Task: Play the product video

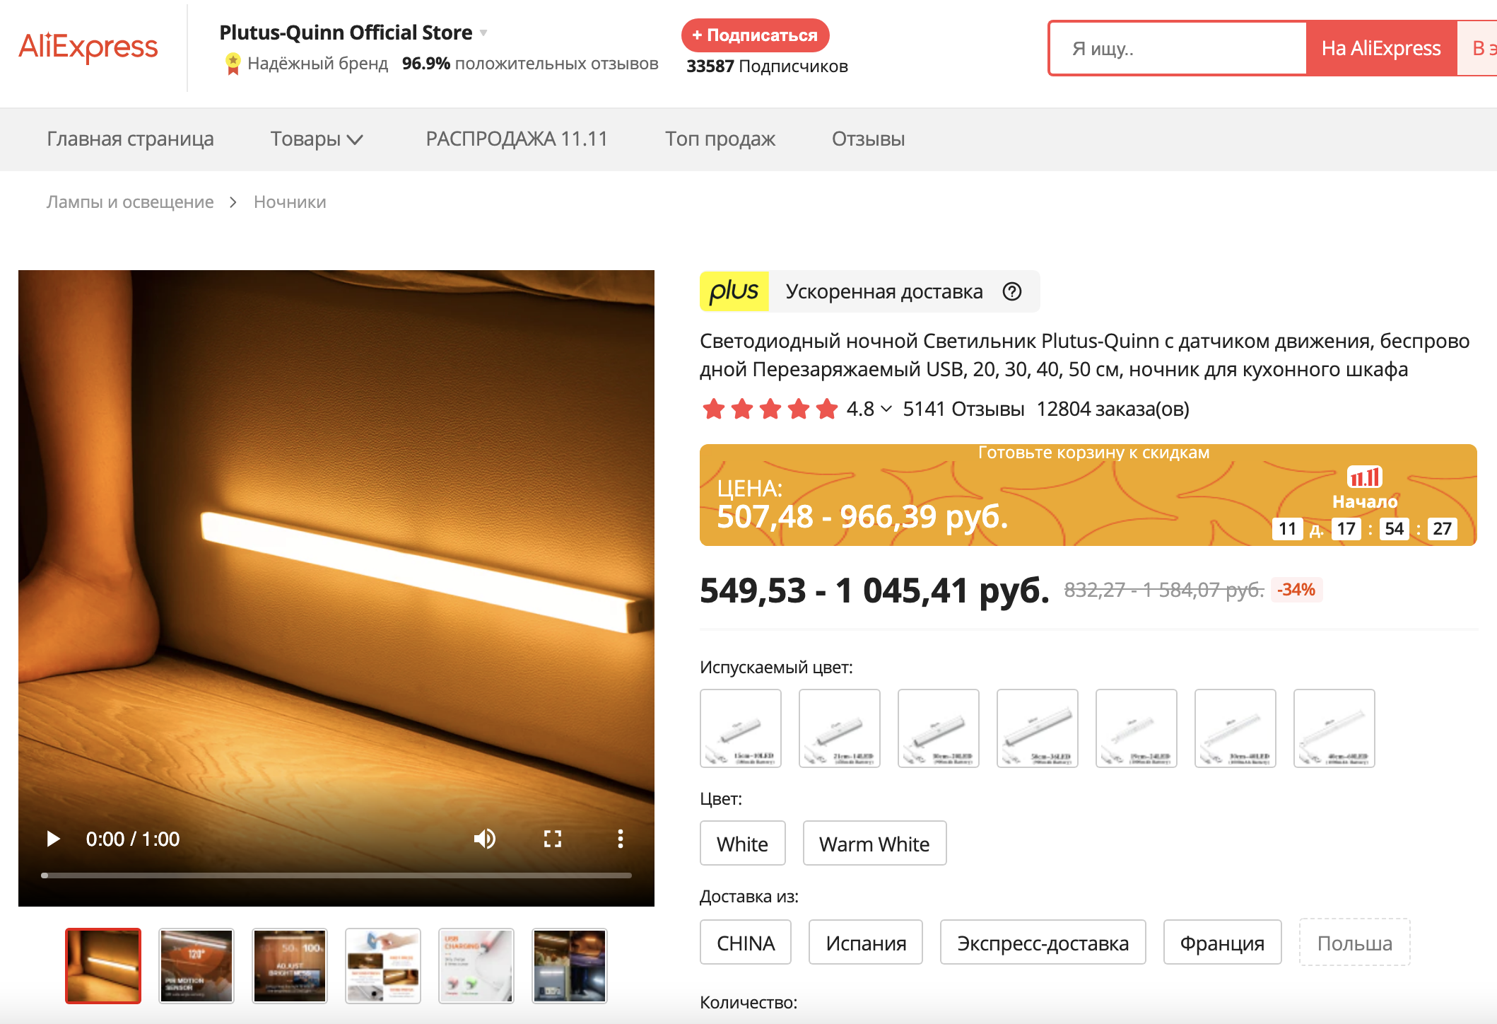Action: point(53,839)
